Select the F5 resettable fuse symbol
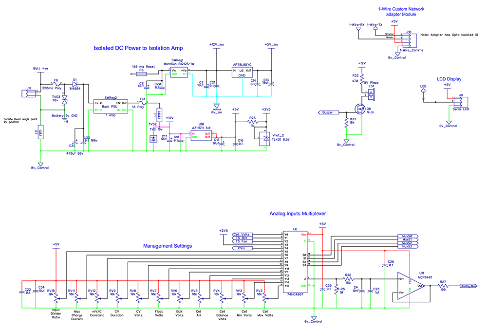This screenshot has height=330, width=487. (141, 74)
